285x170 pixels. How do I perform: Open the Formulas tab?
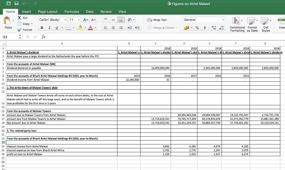click(72, 11)
